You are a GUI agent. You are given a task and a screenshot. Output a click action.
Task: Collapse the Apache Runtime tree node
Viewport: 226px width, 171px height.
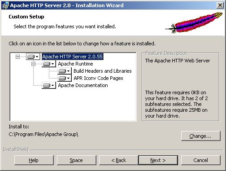33,64
